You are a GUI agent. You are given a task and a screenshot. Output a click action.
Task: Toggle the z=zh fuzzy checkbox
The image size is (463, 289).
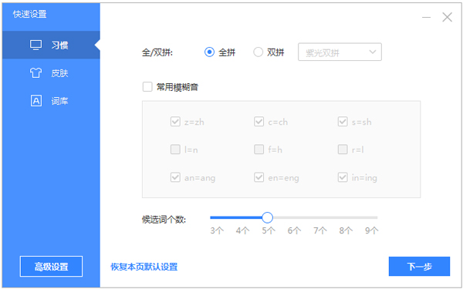[x=175, y=122]
